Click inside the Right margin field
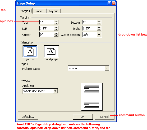147x130 pixels. [x=90, y=28]
